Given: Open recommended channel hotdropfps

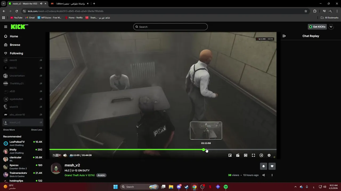Looking at the screenshot, I should (x=23, y=181).
